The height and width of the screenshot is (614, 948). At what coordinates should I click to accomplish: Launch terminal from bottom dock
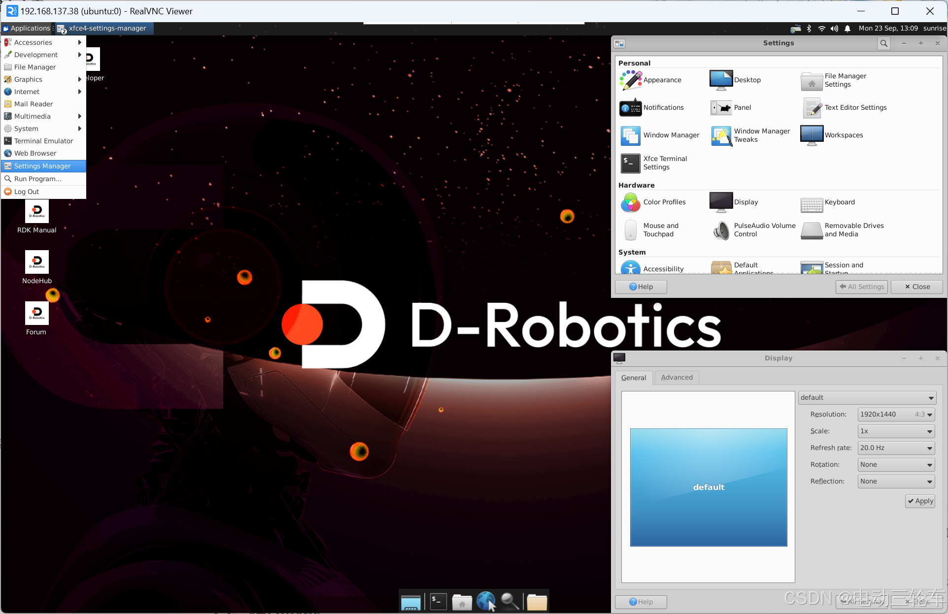[x=438, y=601]
